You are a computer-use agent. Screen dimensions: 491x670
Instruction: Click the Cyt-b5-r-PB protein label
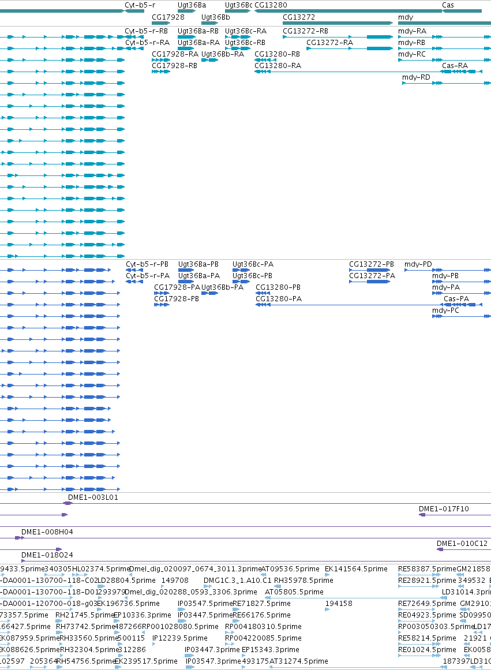(147, 264)
